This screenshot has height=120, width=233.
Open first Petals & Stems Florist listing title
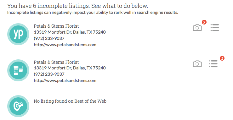click(56, 26)
